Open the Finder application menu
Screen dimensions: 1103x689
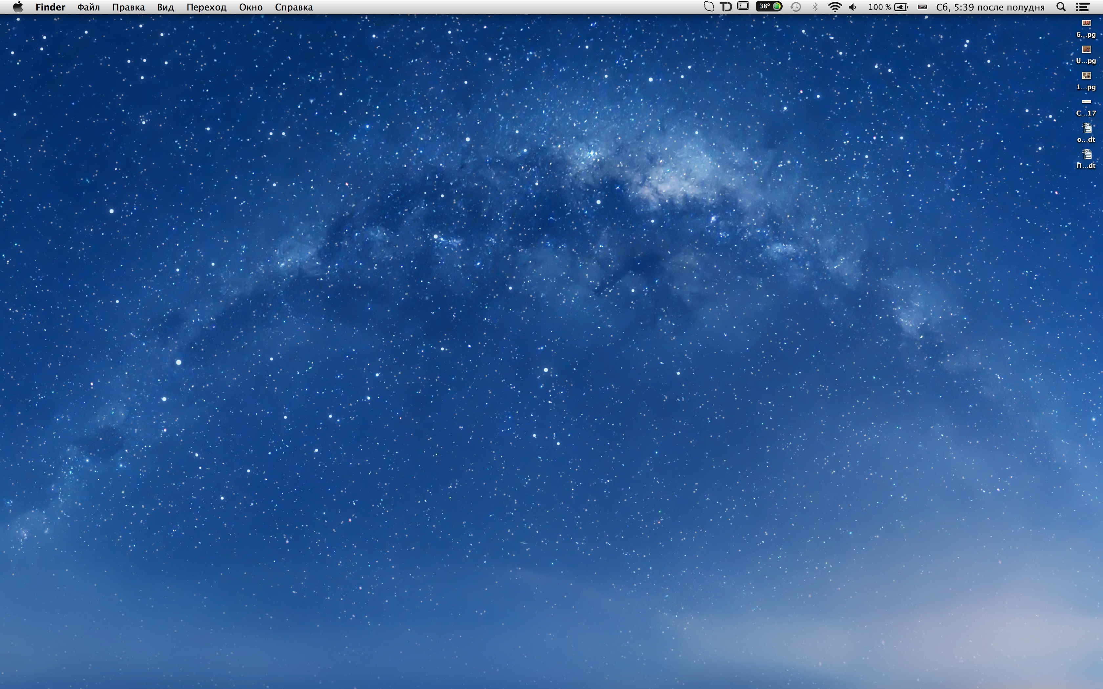[x=50, y=7]
